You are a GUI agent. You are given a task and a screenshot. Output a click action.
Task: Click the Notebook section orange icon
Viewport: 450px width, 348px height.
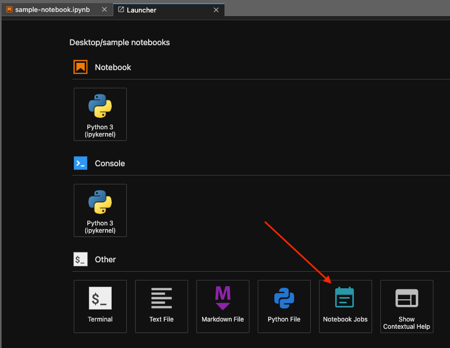pos(81,67)
